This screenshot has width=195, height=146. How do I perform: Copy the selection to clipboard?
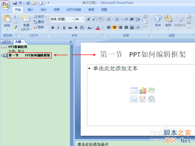click(15, 22)
